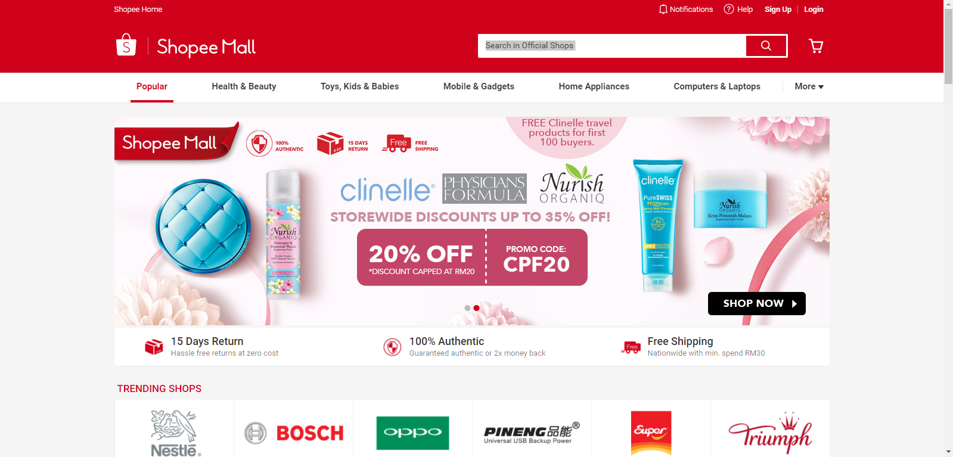
Task: Select the Nestle shop logo
Action: point(174,433)
